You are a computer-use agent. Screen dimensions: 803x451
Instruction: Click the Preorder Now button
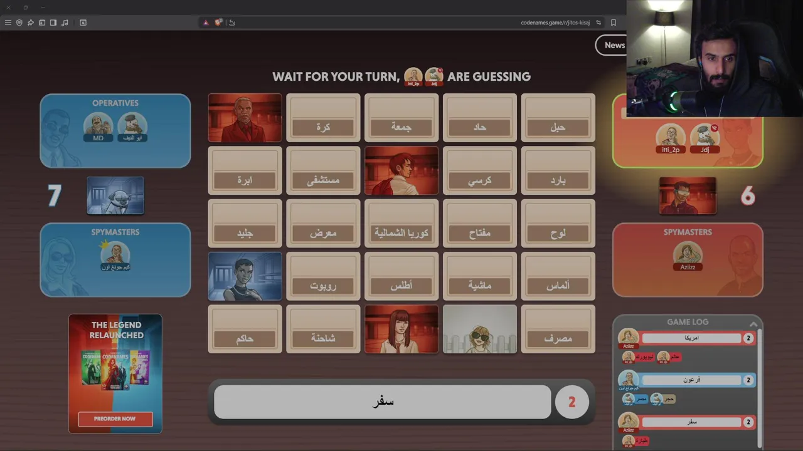click(115, 419)
